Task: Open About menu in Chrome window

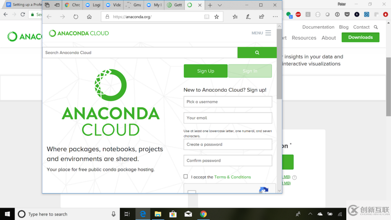Action: point(328,38)
